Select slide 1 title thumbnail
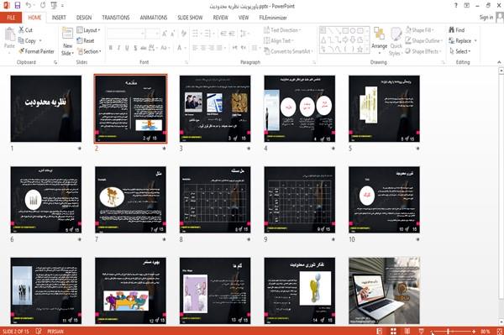 pos(46,108)
